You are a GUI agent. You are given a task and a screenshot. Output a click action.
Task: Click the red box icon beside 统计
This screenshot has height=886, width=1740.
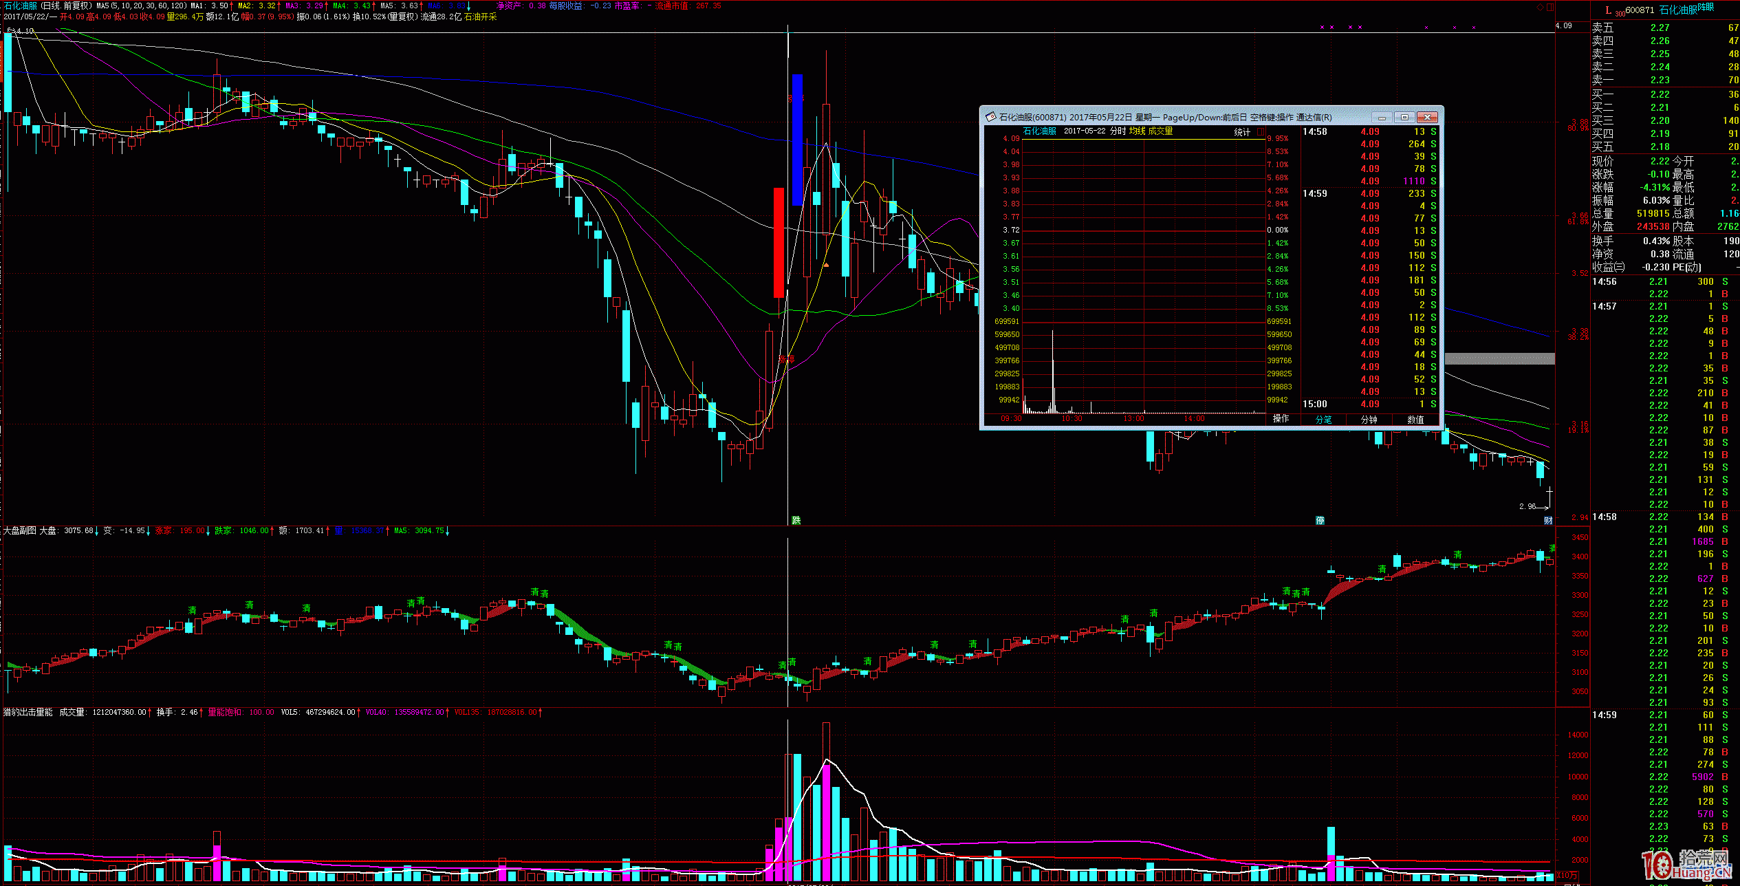(x=1261, y=132)
